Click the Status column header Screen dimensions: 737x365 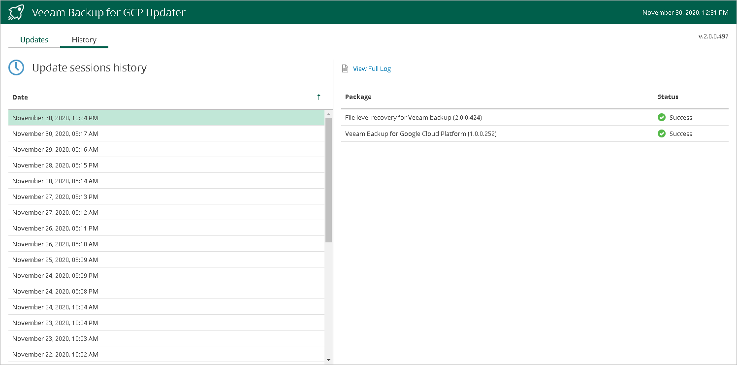(668, 97)
